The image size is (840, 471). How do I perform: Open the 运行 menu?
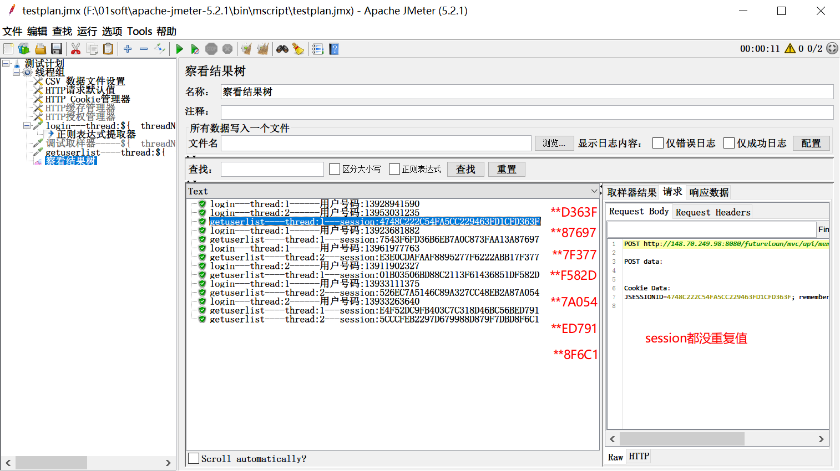pos(87,32)
